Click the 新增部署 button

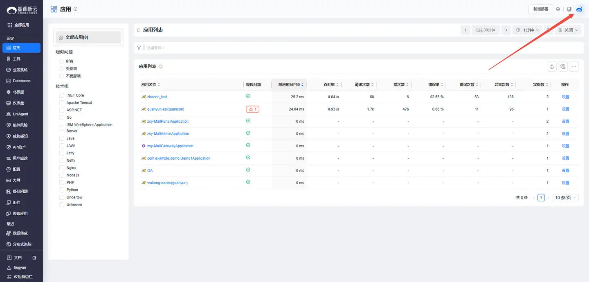[540, 9]
